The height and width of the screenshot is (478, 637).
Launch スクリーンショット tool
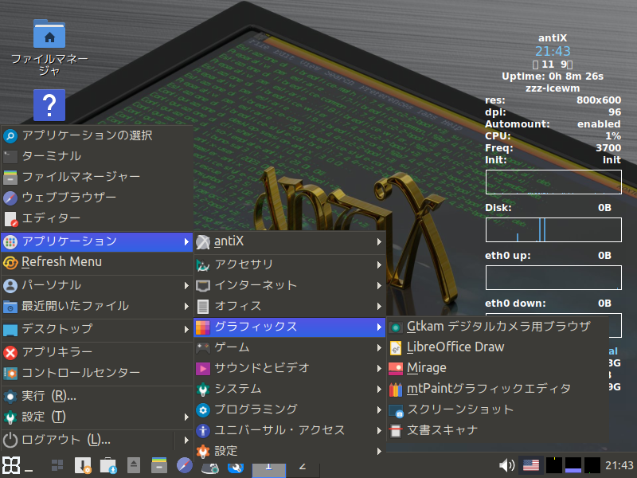point(497,409)
